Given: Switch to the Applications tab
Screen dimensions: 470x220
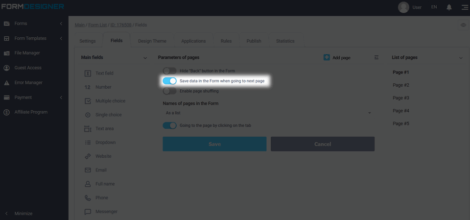Looking at the screenshot, I should pos(194,41).
